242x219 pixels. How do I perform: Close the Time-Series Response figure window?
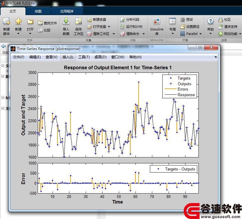211,48
